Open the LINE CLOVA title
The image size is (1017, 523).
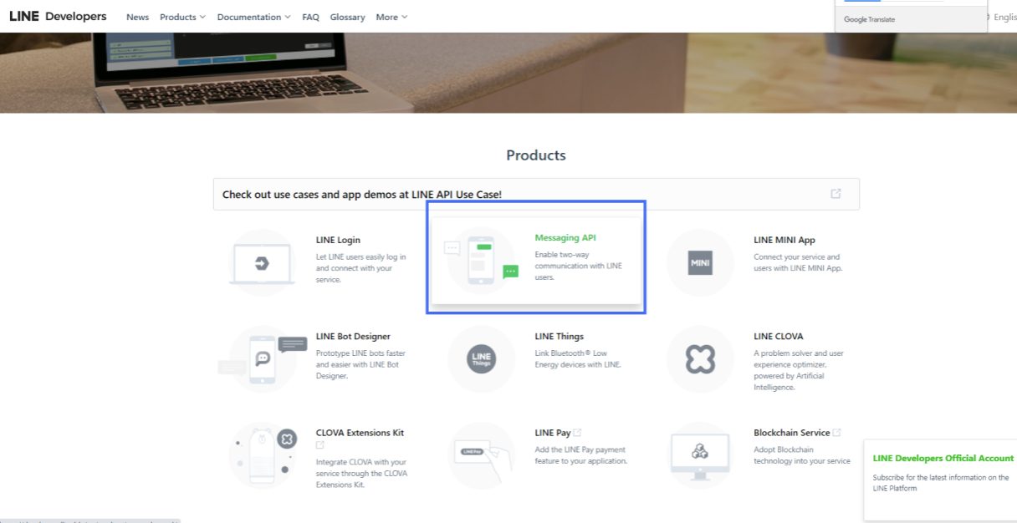pos(779,337)
